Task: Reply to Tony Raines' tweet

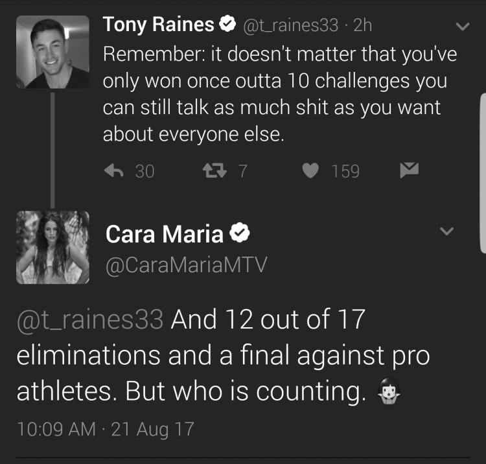Action: pos(114,170)
